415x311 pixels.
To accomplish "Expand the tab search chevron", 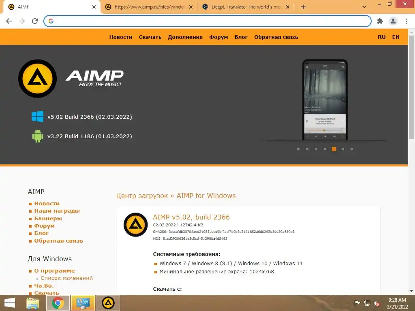I will click(x=364, y=7).
